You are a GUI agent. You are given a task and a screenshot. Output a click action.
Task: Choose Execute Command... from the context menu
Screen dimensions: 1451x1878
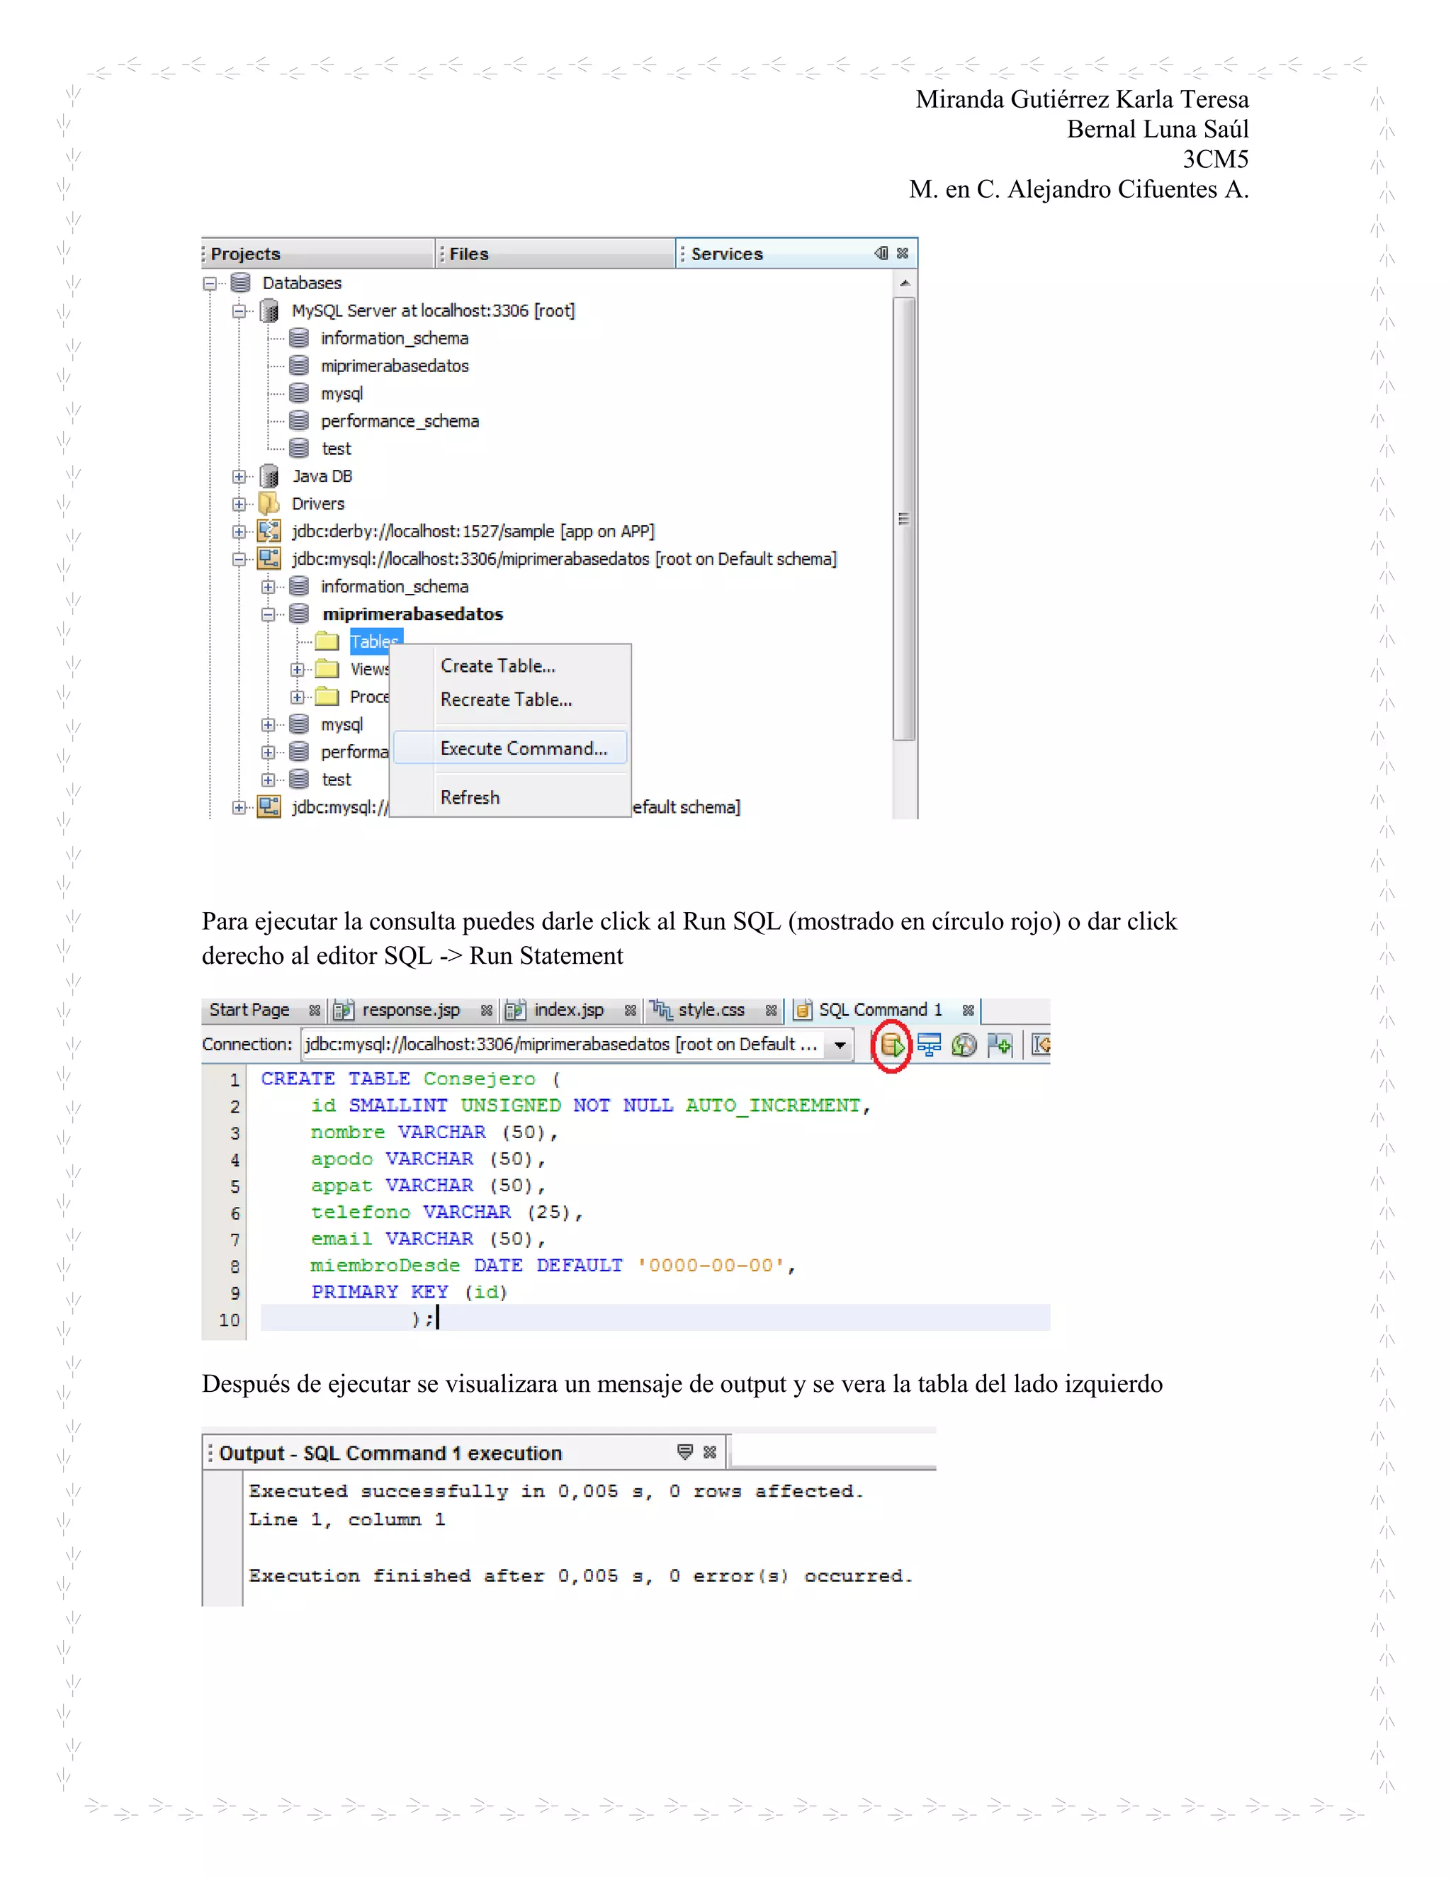click(523, 748)
